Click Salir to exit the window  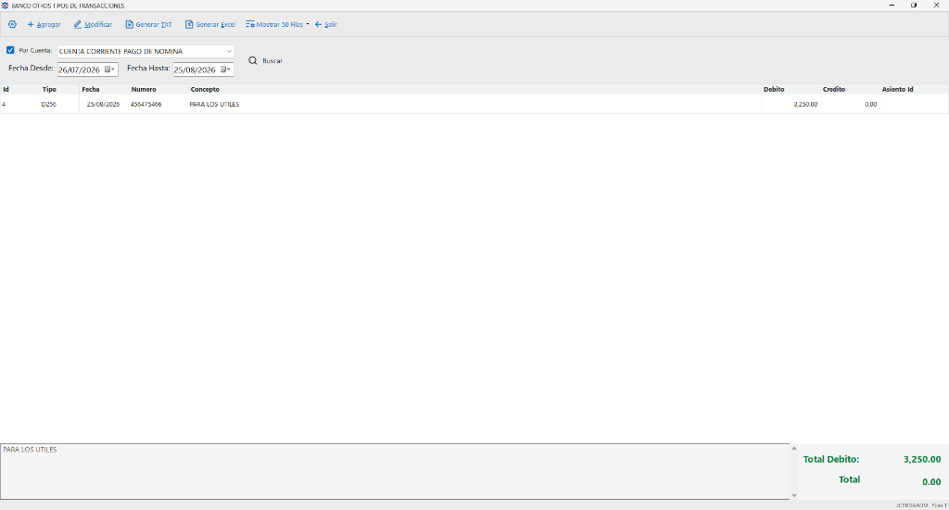[325, 25]
